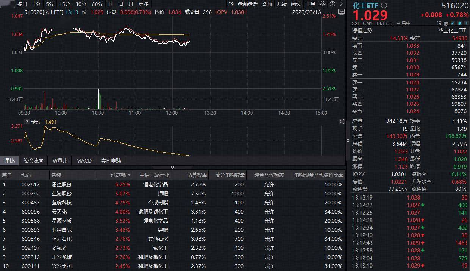Image resolution: width=470 pixels, height=271 pixels.
Task: Collapse panel using double chevron below tabs
Action: (172, 167)
